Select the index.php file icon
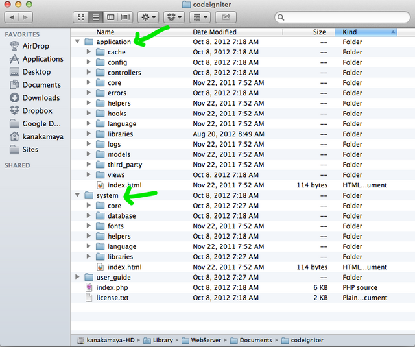415x347 pixels. (x=89, y=287)
